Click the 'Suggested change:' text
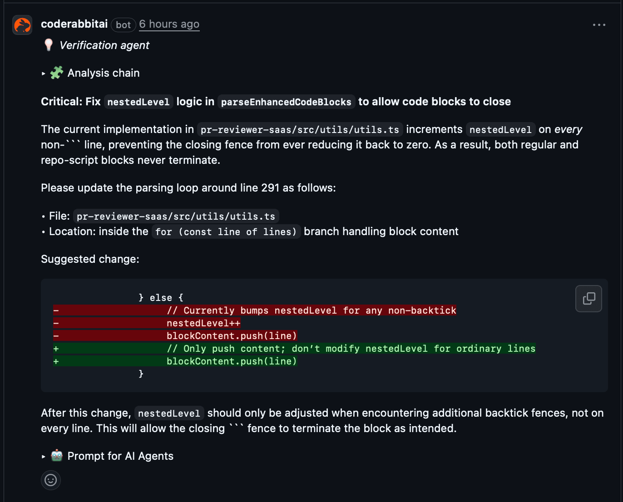The height and width of the screenshot is (502, 623). click(90, 259)
